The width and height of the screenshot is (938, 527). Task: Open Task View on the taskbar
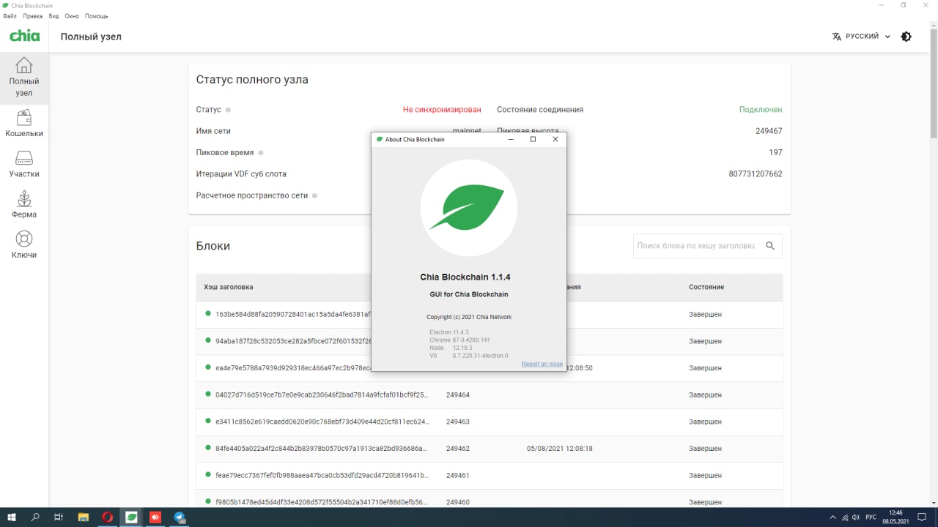tap(59, 517)
